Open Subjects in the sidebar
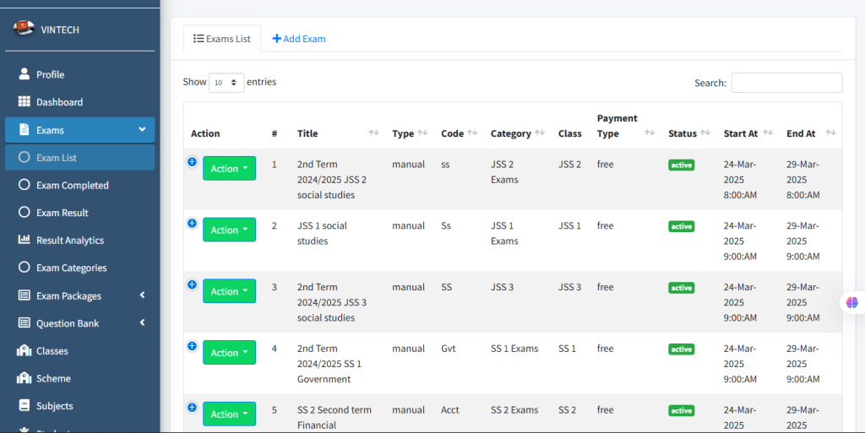Screen dimensions: 865x433 pyautogui.click(x=54, y=406)
